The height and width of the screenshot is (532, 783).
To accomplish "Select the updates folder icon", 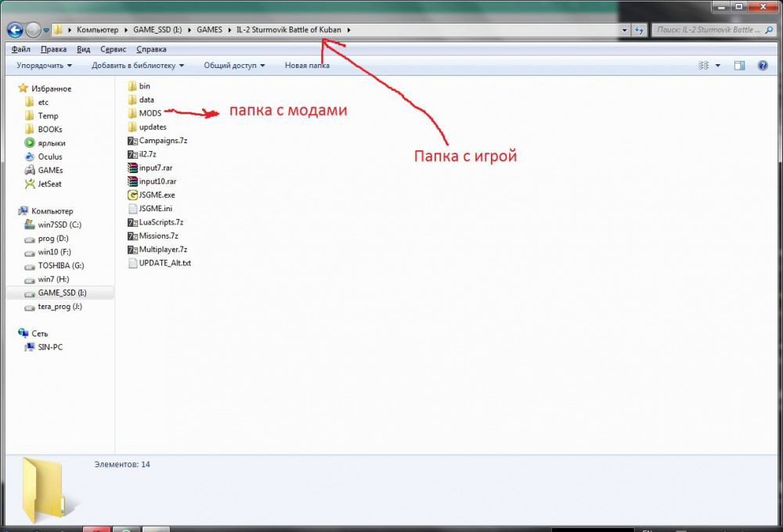I will pyautogui.click(x=132, y=127).
